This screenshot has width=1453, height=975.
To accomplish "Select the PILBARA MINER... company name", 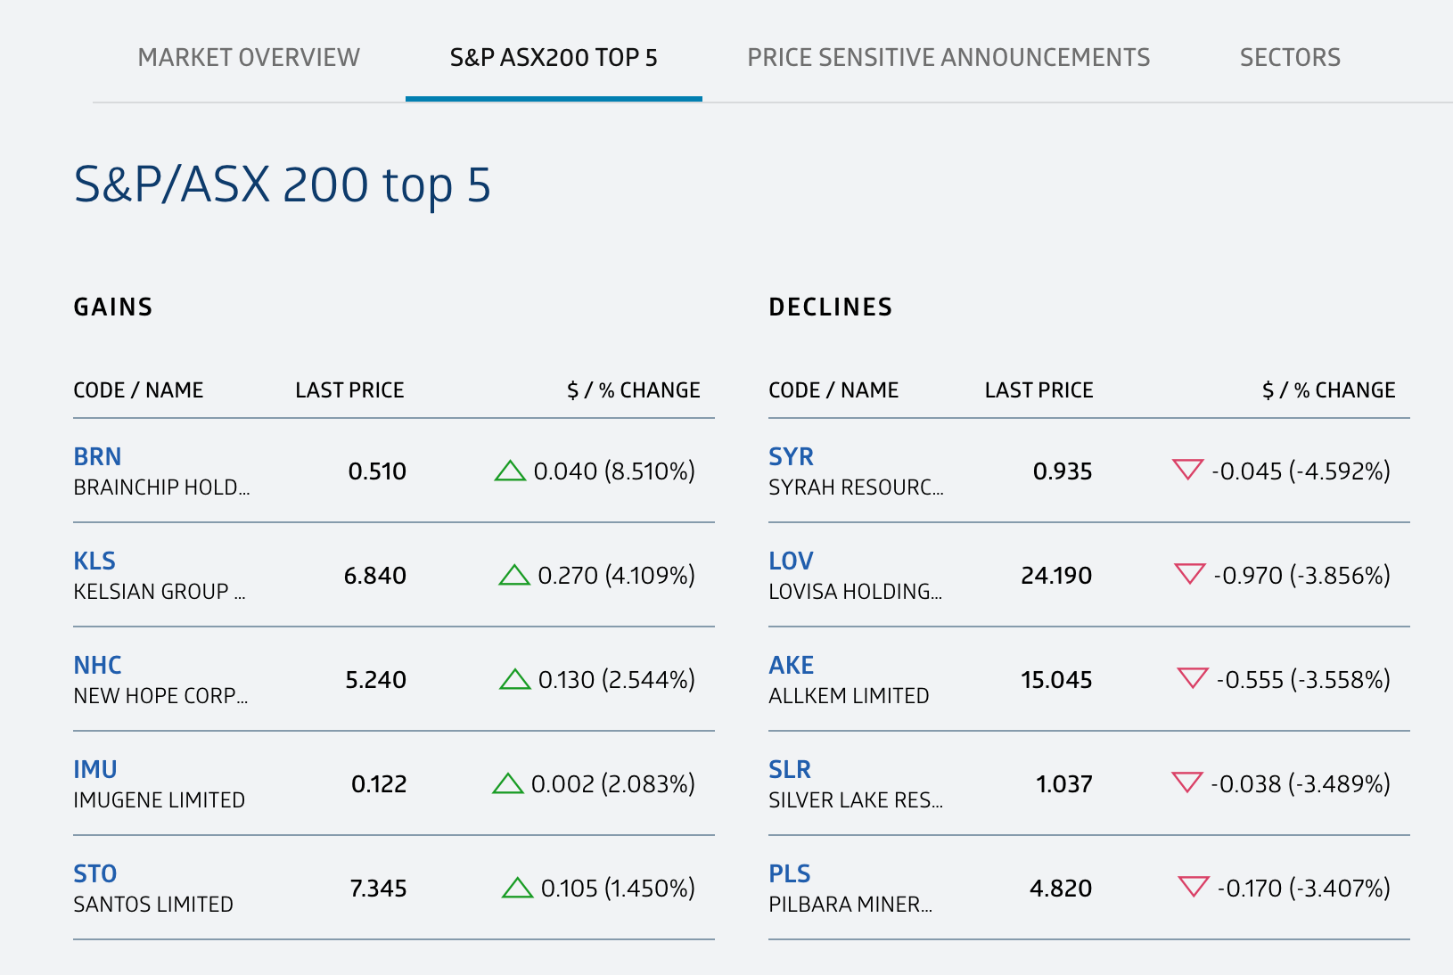I will click(850, 905).
